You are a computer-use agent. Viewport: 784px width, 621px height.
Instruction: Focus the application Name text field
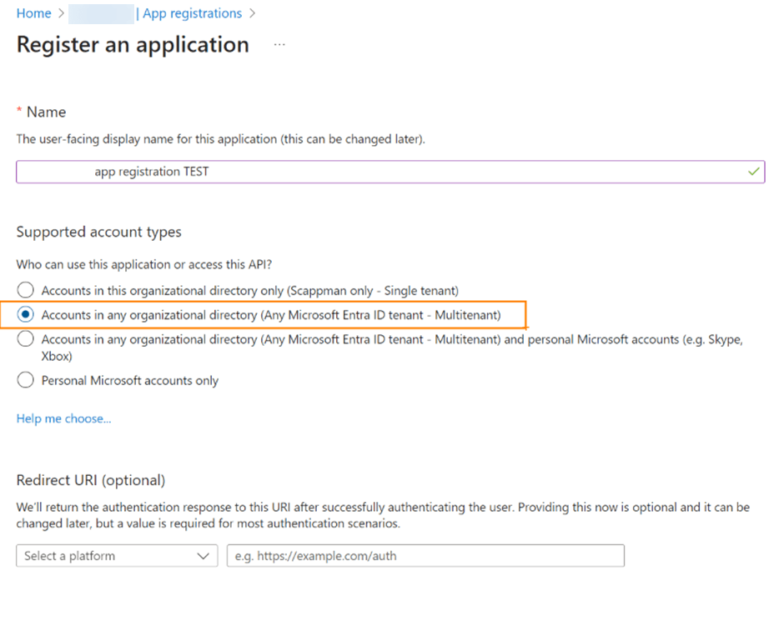pos(390,172)
